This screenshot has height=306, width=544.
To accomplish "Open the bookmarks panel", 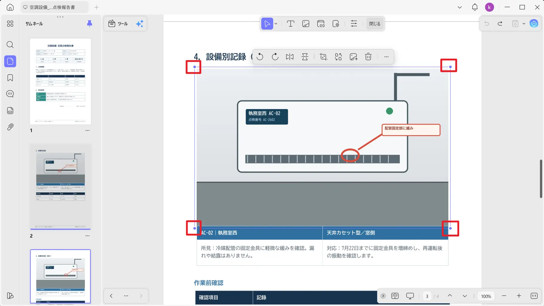I will (x=10, y=78).
